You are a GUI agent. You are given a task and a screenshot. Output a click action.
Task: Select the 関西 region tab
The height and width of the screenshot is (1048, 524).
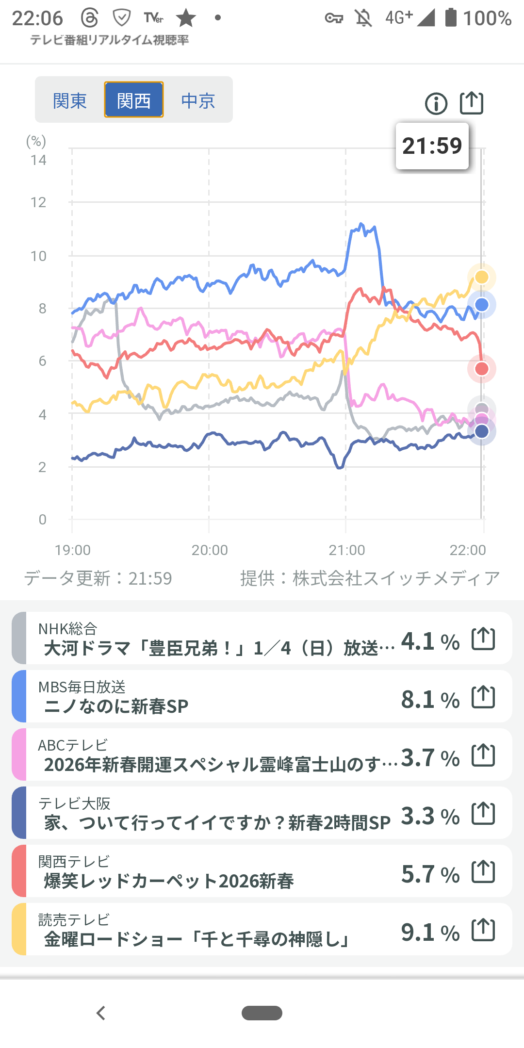coord(134,100)
